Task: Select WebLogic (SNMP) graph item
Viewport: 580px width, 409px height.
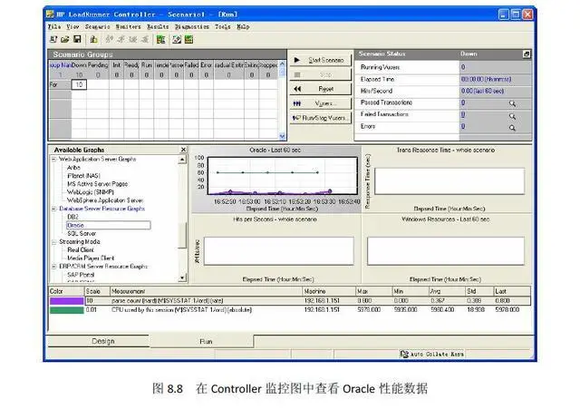Action: [x=91, y=192]
